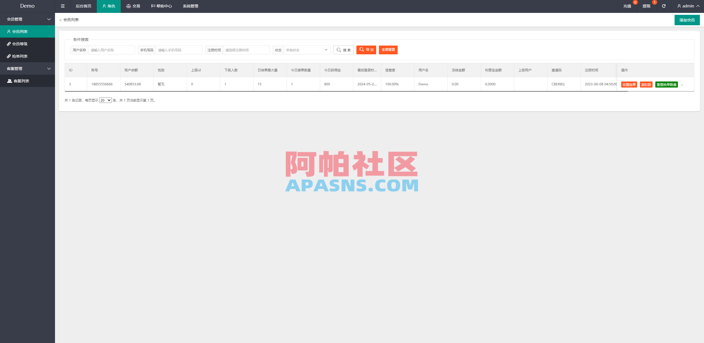Select 抢单列表 in the left sidebar
The width and height of the screenshot is (704, 343).
click(x=20, y=56)
